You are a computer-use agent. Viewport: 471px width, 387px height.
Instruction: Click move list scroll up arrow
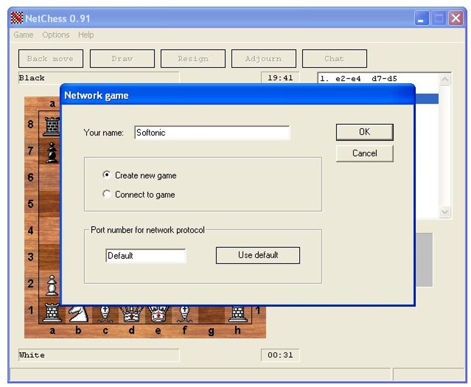(x=445, y=79)
